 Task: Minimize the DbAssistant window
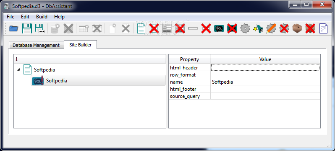[x=295, y=4]
